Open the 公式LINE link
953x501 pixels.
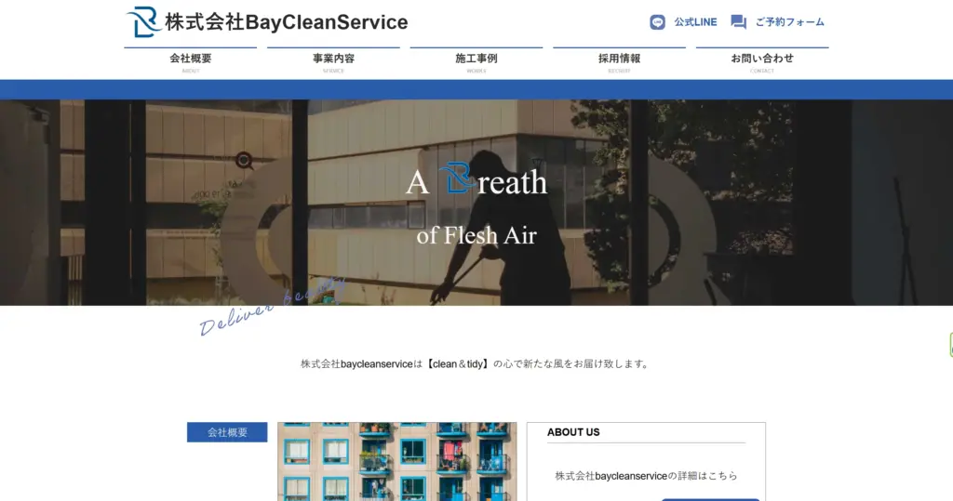[695, 22]
